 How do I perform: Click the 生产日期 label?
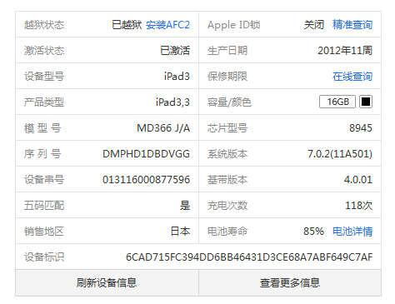tap(227, 51)
